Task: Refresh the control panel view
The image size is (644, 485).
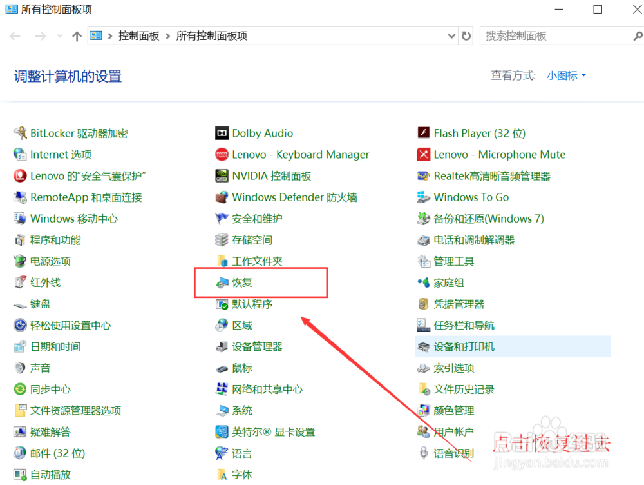Action: (x=466, y=36)
